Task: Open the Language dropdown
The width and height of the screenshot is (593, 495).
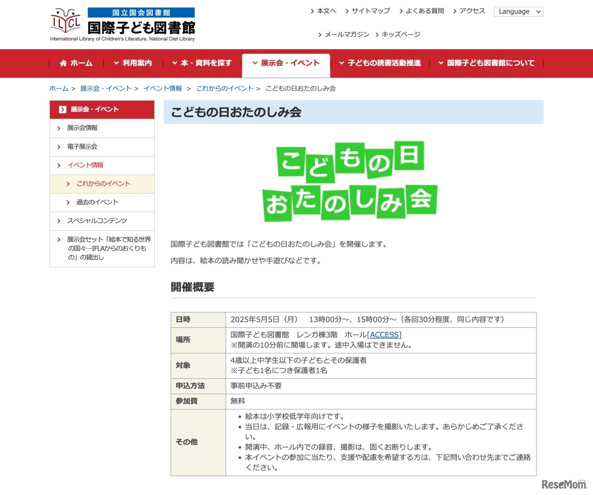Action: pos(518,12)
